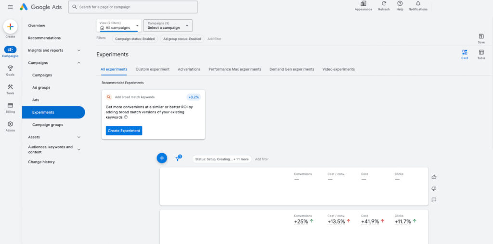This screenshot has height=244, width=493.
Task: Open Performance Max experiments tab
Action: click(x=234, y=69)
